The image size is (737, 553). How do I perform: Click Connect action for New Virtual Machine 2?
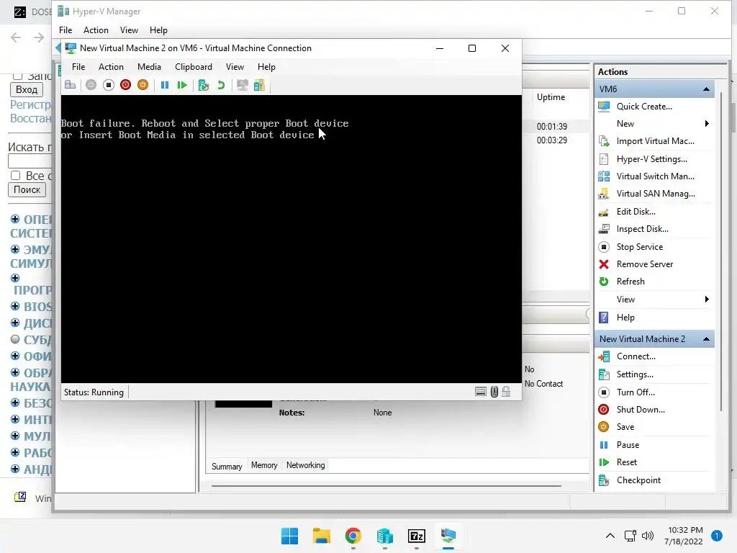coord(636,356)
